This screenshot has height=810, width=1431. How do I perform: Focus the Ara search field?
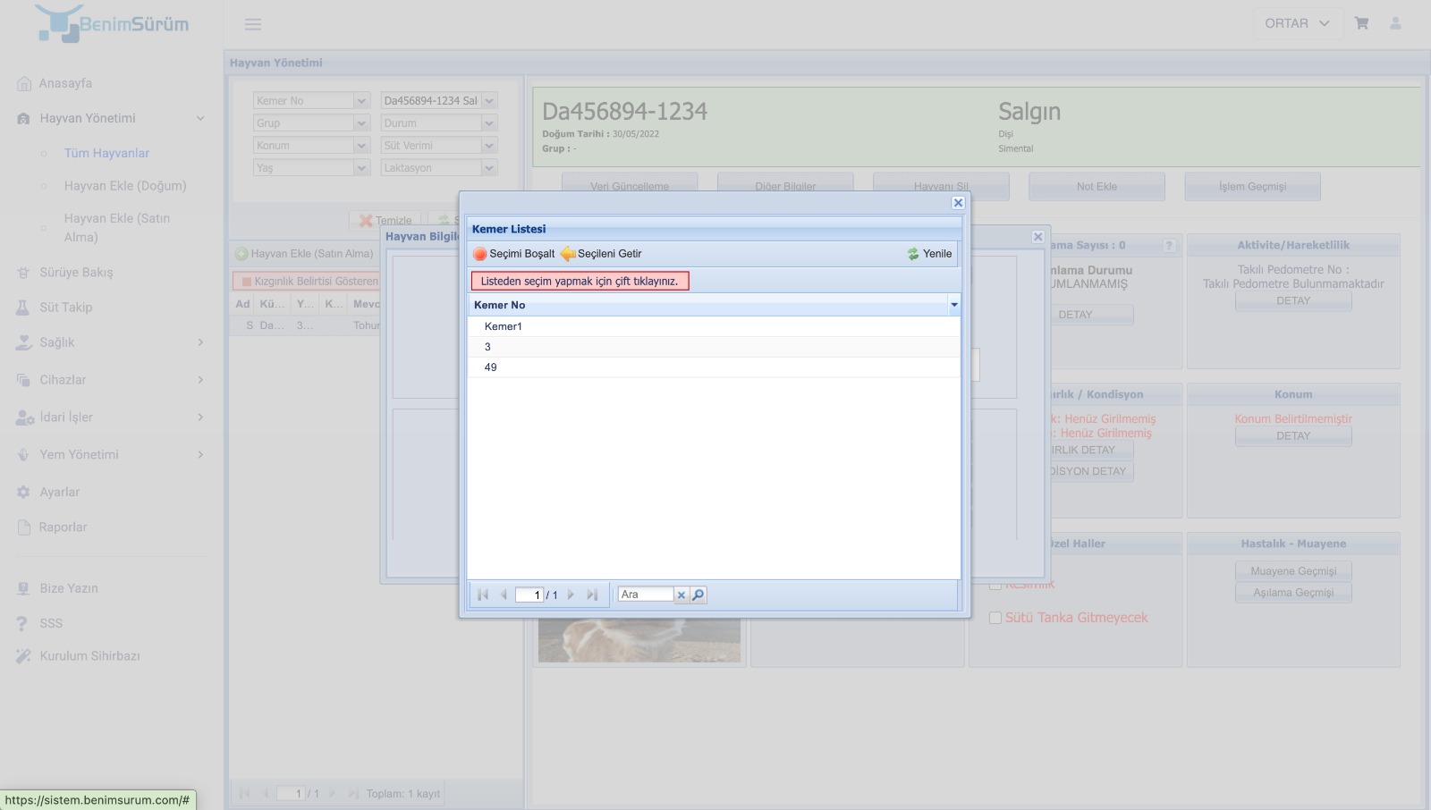pyautogui.click(x=645, y=595)
